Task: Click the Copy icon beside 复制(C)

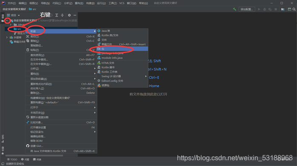Action: (x=28, y=41)
